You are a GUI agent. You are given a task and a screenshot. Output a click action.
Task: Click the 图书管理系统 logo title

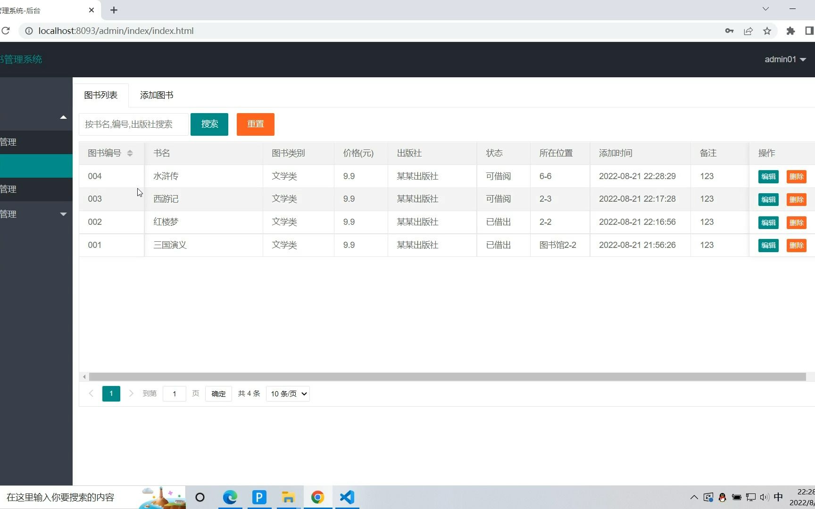click(21, 59)
